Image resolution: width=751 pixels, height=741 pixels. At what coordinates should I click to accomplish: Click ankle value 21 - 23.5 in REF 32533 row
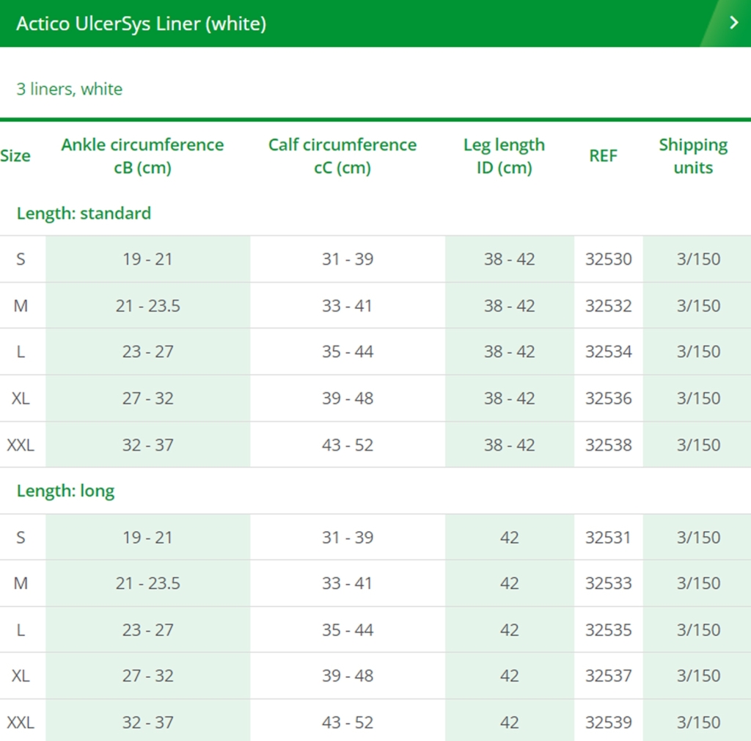(x=147, y=583)
